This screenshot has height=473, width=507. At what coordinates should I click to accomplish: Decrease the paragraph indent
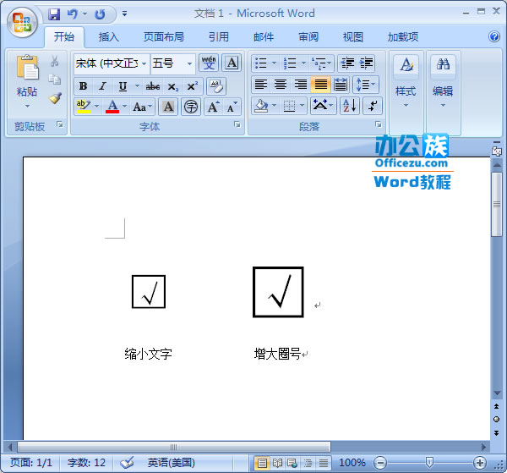point(347,63)
